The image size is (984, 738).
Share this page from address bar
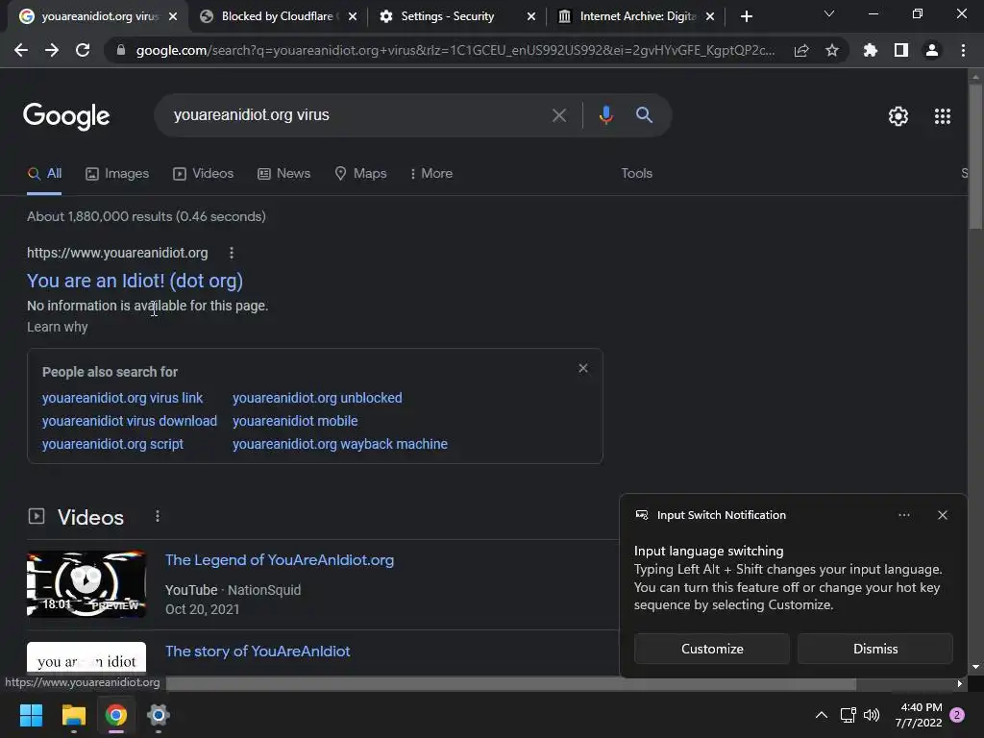click(801, 50)
